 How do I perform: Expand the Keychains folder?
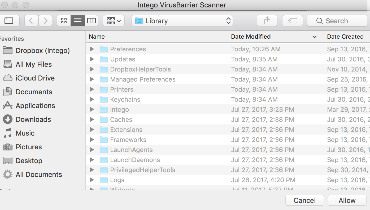pyautogui.click(x=92, y=99)
